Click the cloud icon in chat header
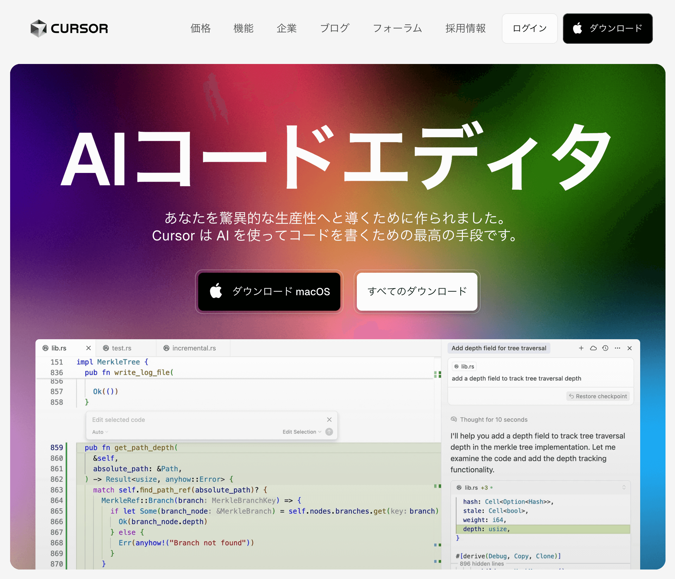Image resolution: width=675 pixels, height=579 pixels. (593, 348)
